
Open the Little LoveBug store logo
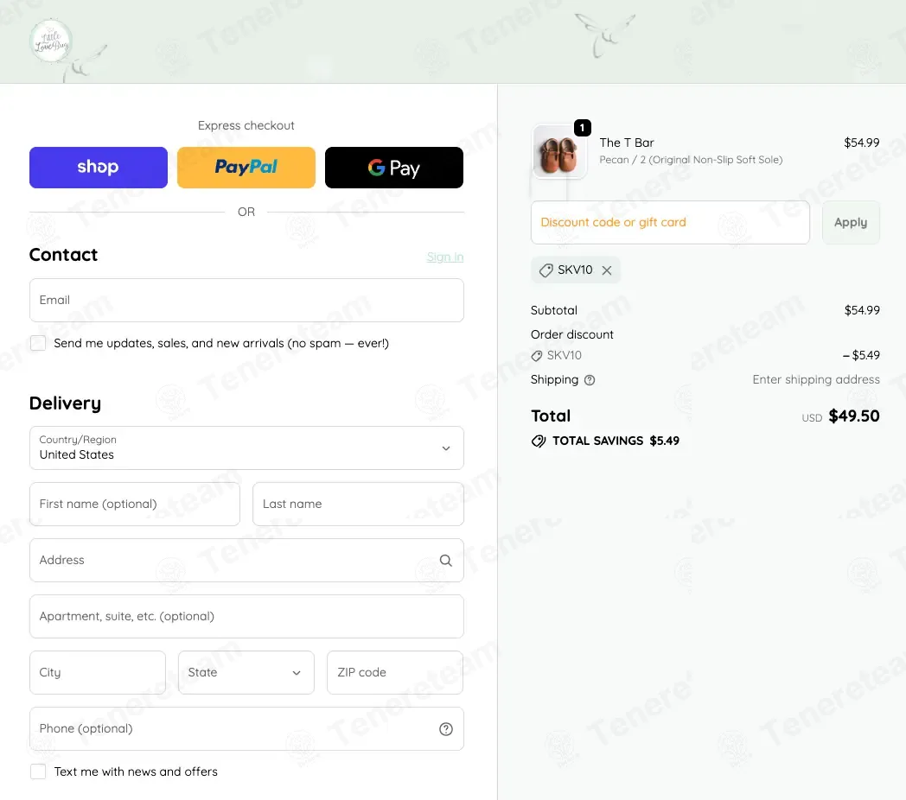[x=51, y=41]
